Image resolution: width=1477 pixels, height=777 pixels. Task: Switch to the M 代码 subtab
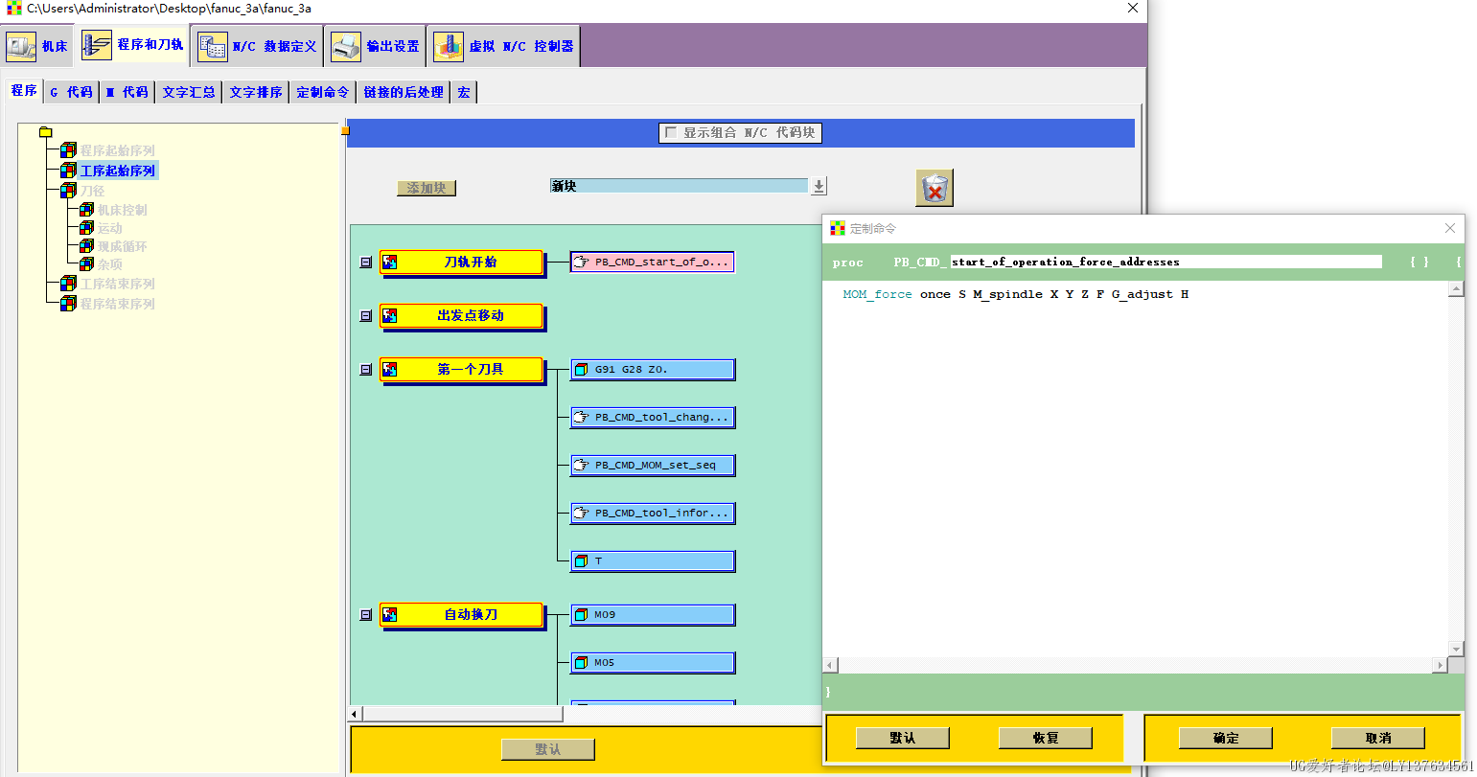[x=127, y=92]
